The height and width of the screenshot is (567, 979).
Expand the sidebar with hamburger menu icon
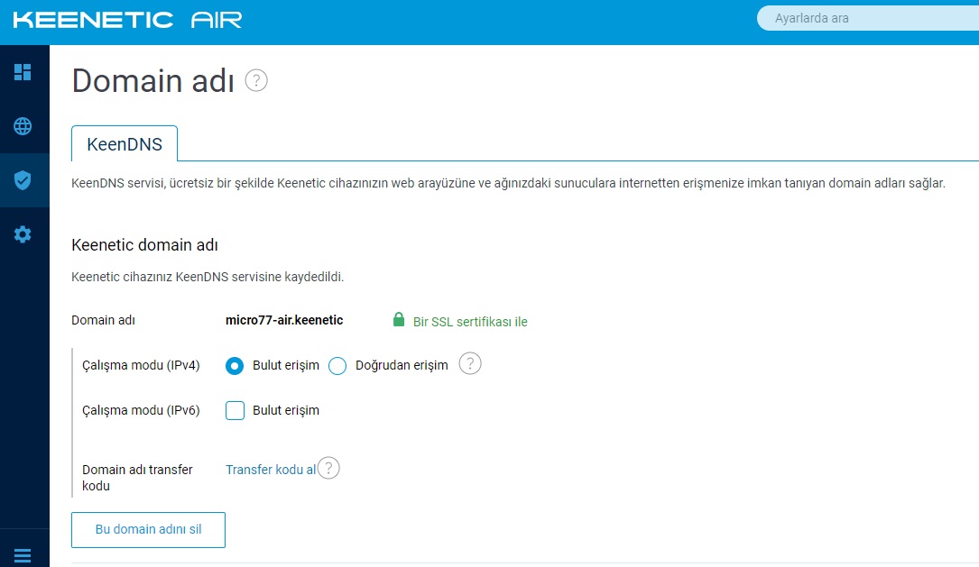23,555
